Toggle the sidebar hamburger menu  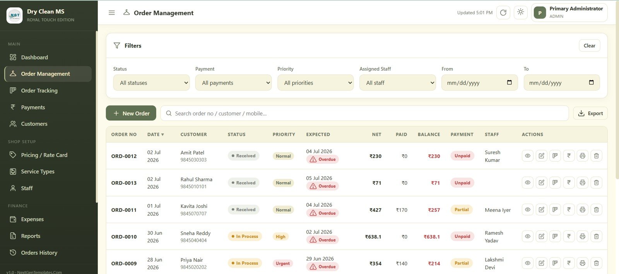tap(112, 13)
